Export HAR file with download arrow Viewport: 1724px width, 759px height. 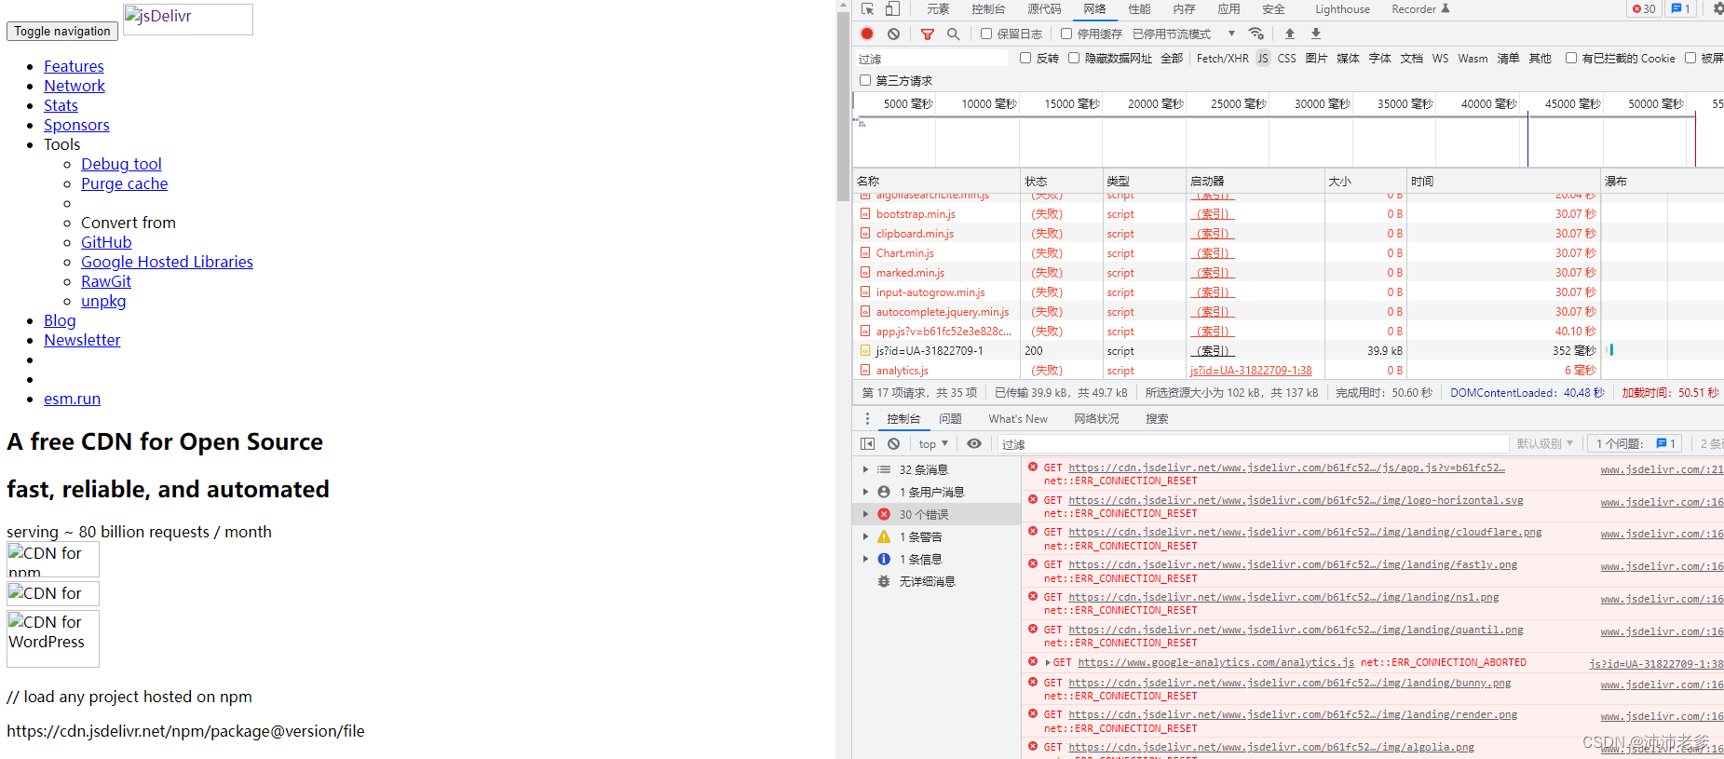coord(1316,34)
